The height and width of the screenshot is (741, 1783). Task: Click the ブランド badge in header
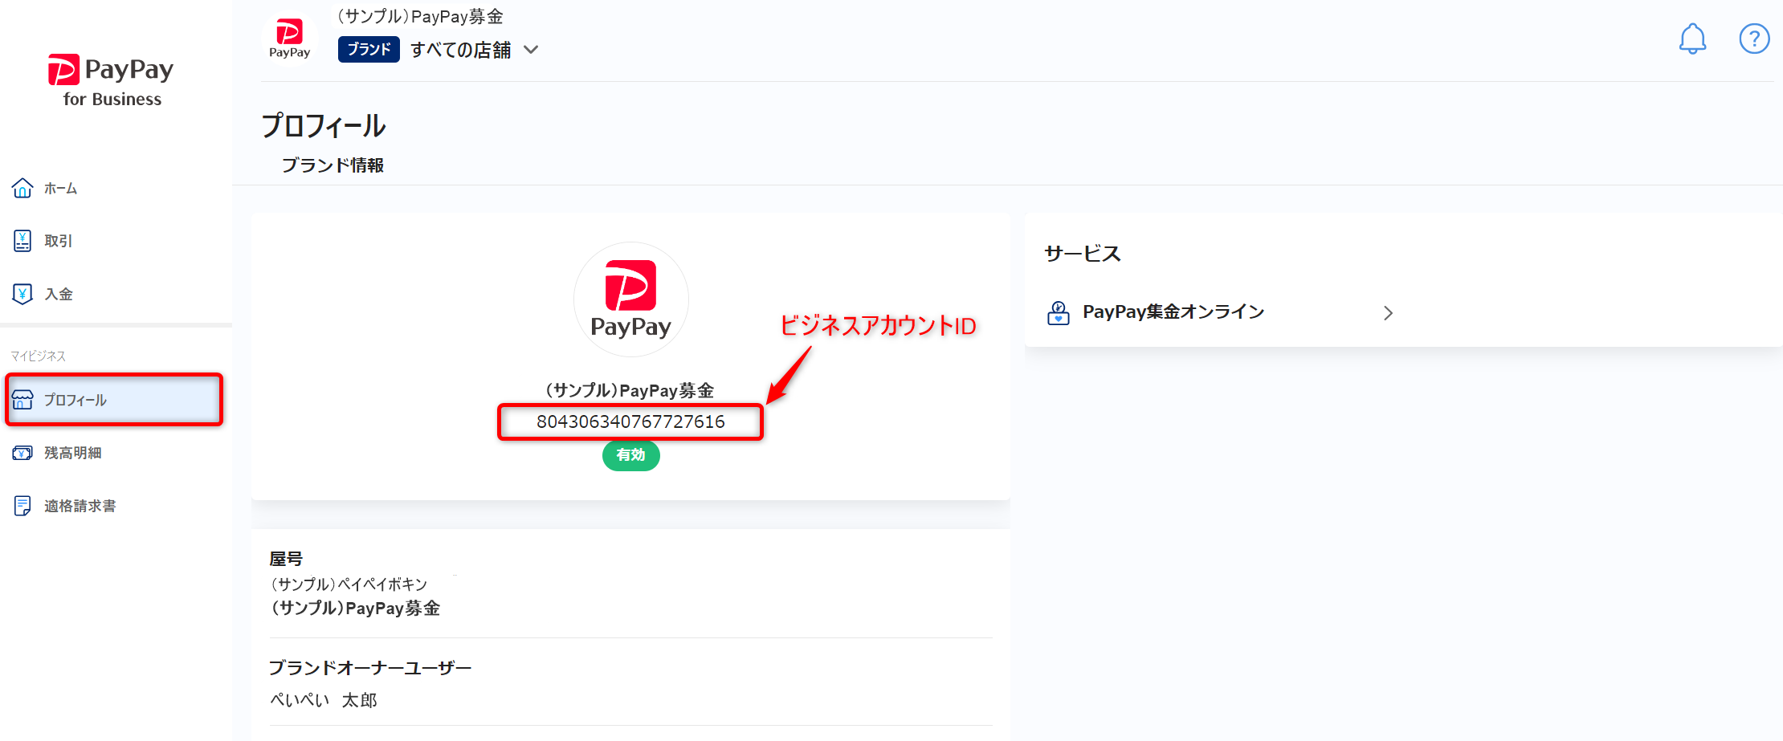click(x=369, y=50)
